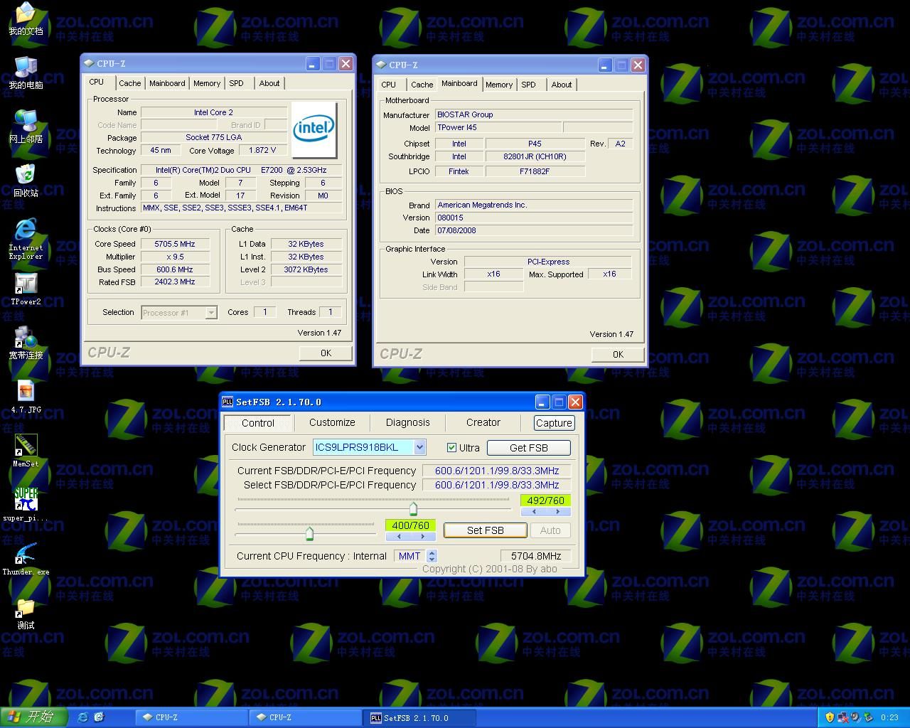
Task: Open the My Computer desktop icon
Action: [26, 73]
